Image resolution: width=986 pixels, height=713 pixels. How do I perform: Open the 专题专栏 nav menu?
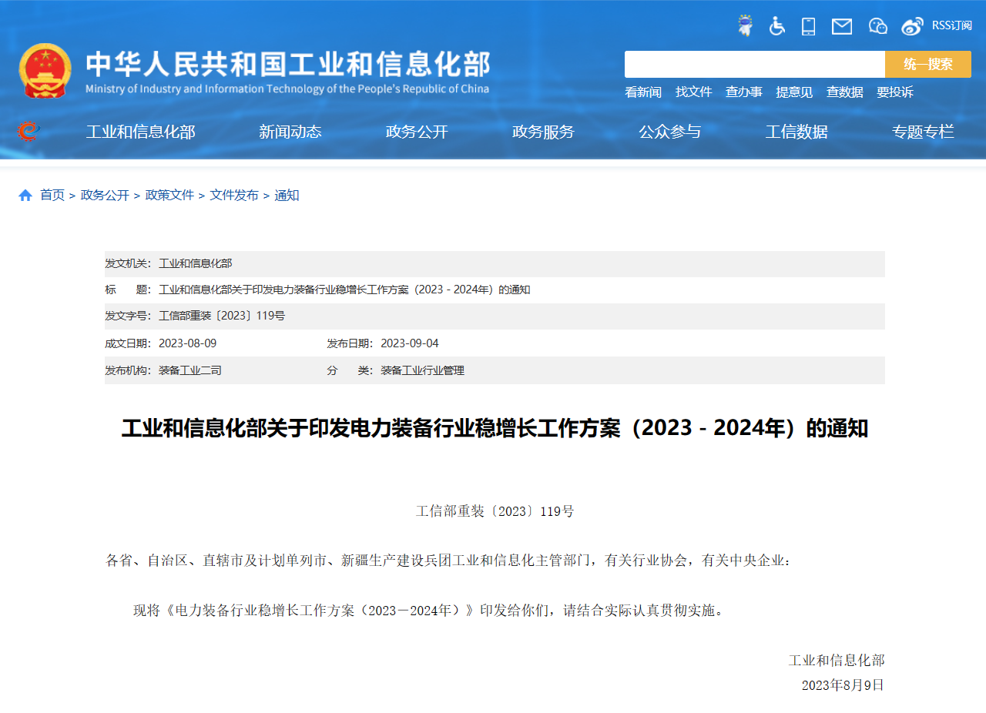[923, 132]
